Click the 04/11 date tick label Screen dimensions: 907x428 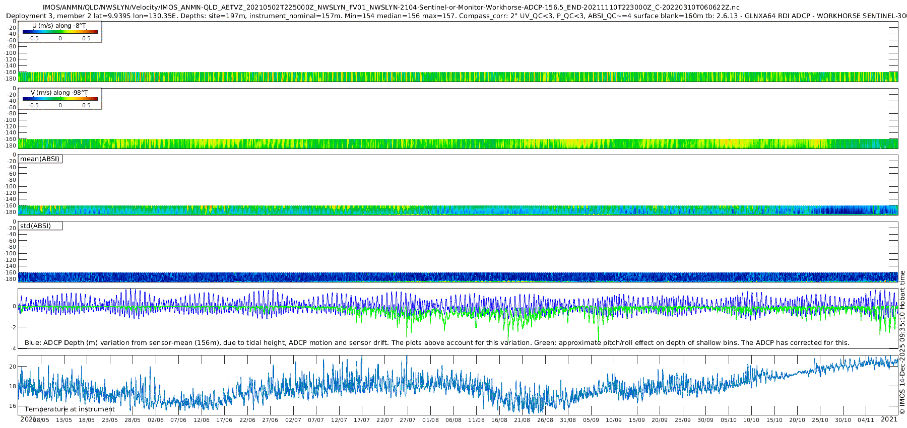866,420
